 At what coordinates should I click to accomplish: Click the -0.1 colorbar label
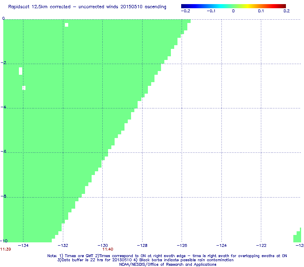[211, 11]
